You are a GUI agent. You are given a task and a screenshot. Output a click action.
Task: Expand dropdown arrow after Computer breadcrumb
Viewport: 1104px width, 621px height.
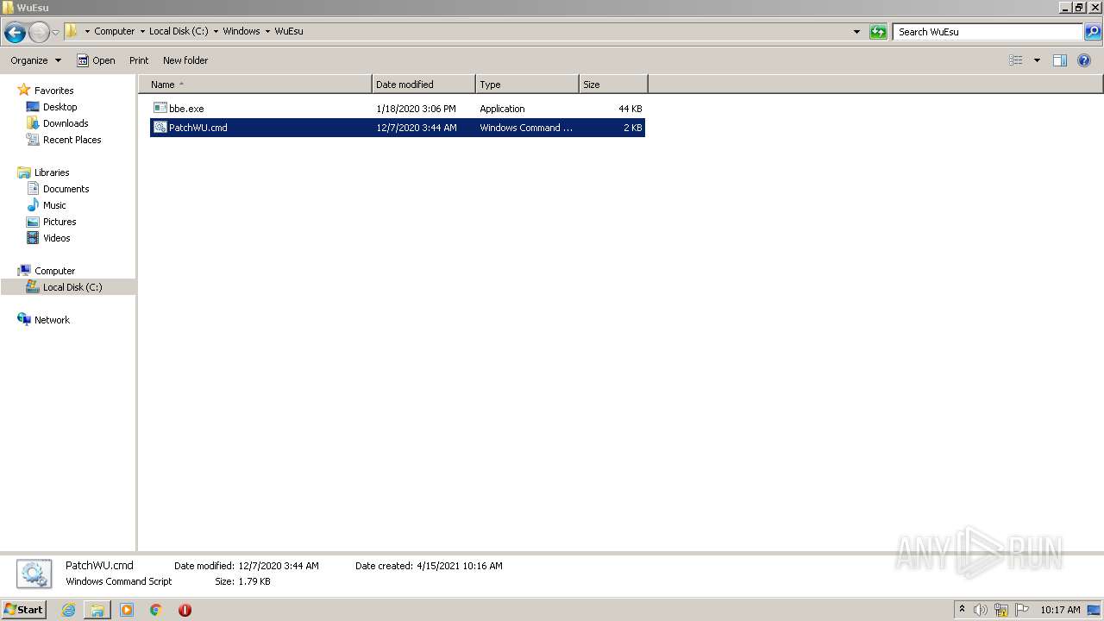point(142,31)
